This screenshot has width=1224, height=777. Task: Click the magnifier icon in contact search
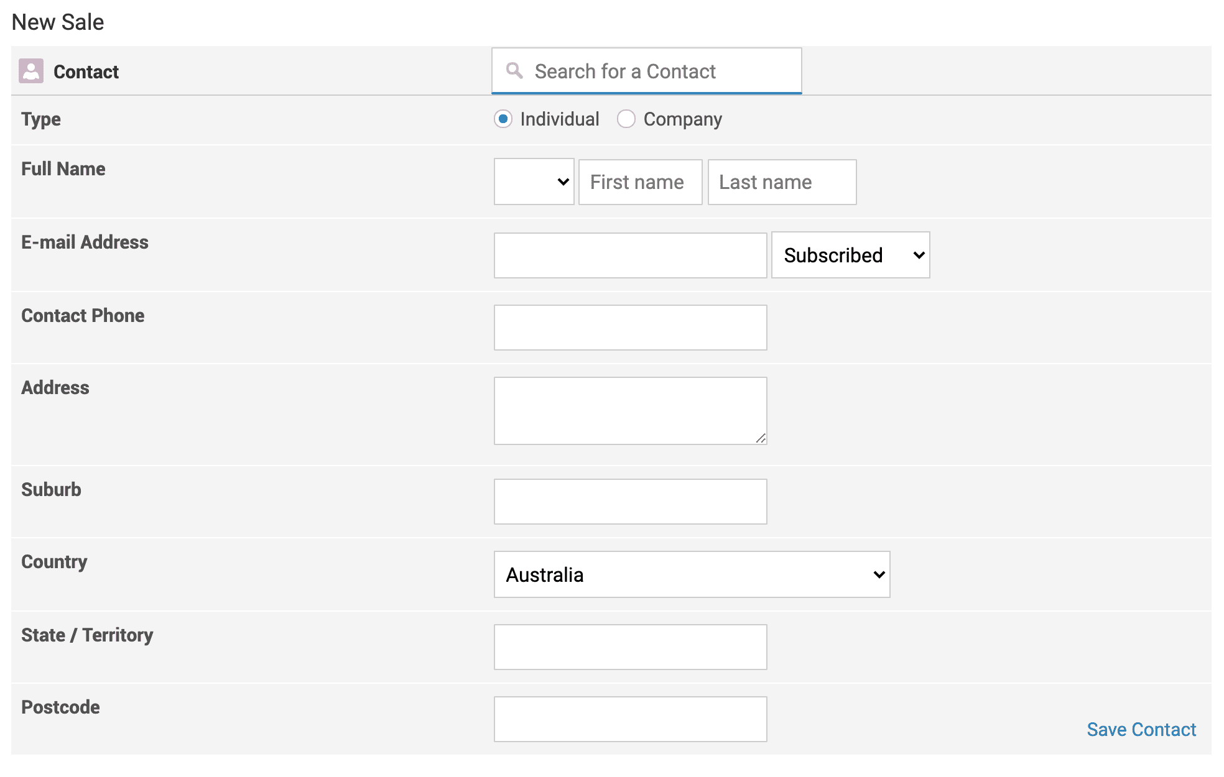click(x=514, y=70)
